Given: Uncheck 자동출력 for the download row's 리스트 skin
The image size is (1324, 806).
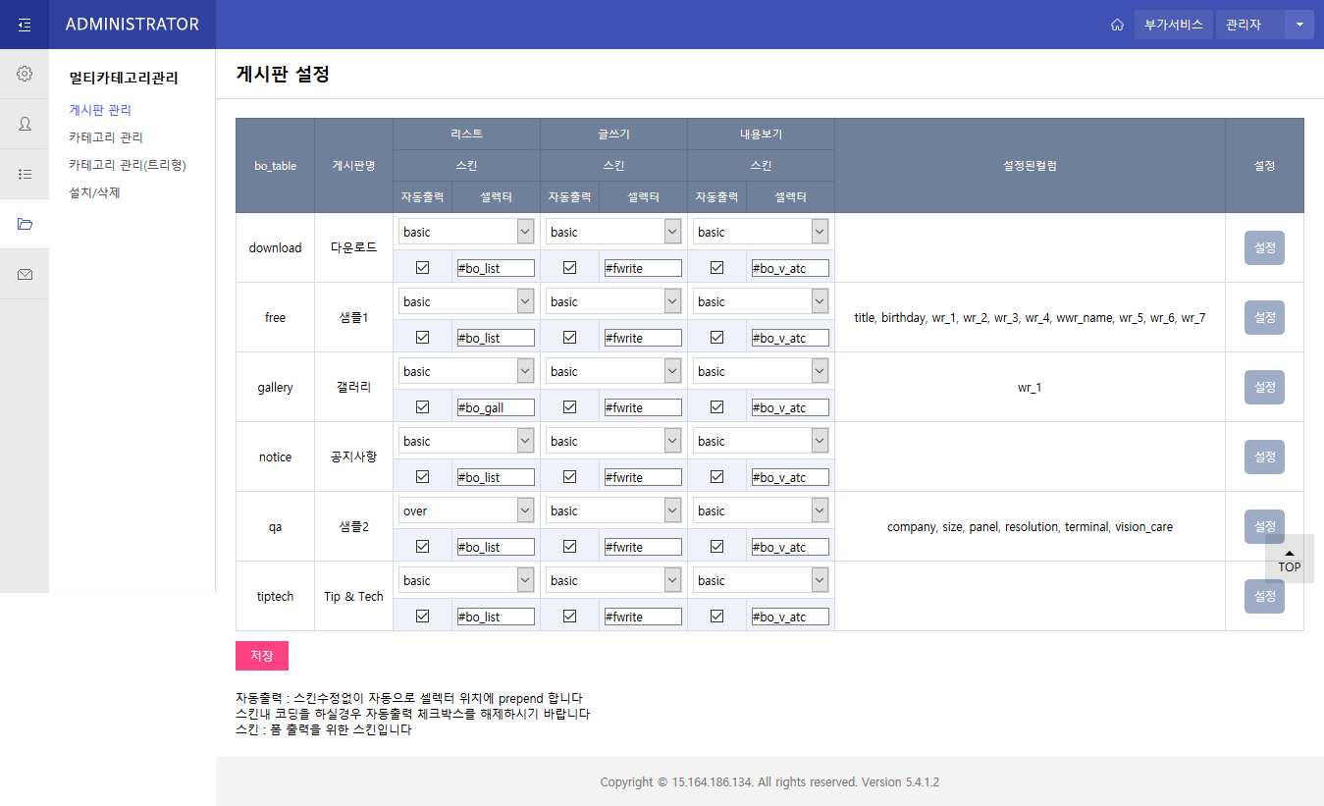Looking at the screenshot, I should point(423,267).
